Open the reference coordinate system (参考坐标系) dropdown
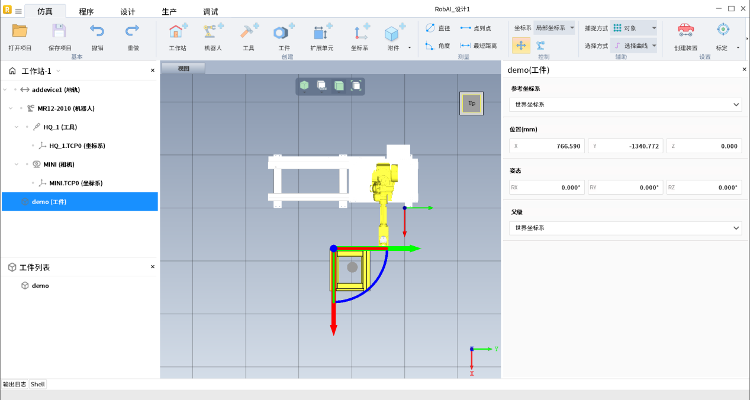 coord(625,105)
